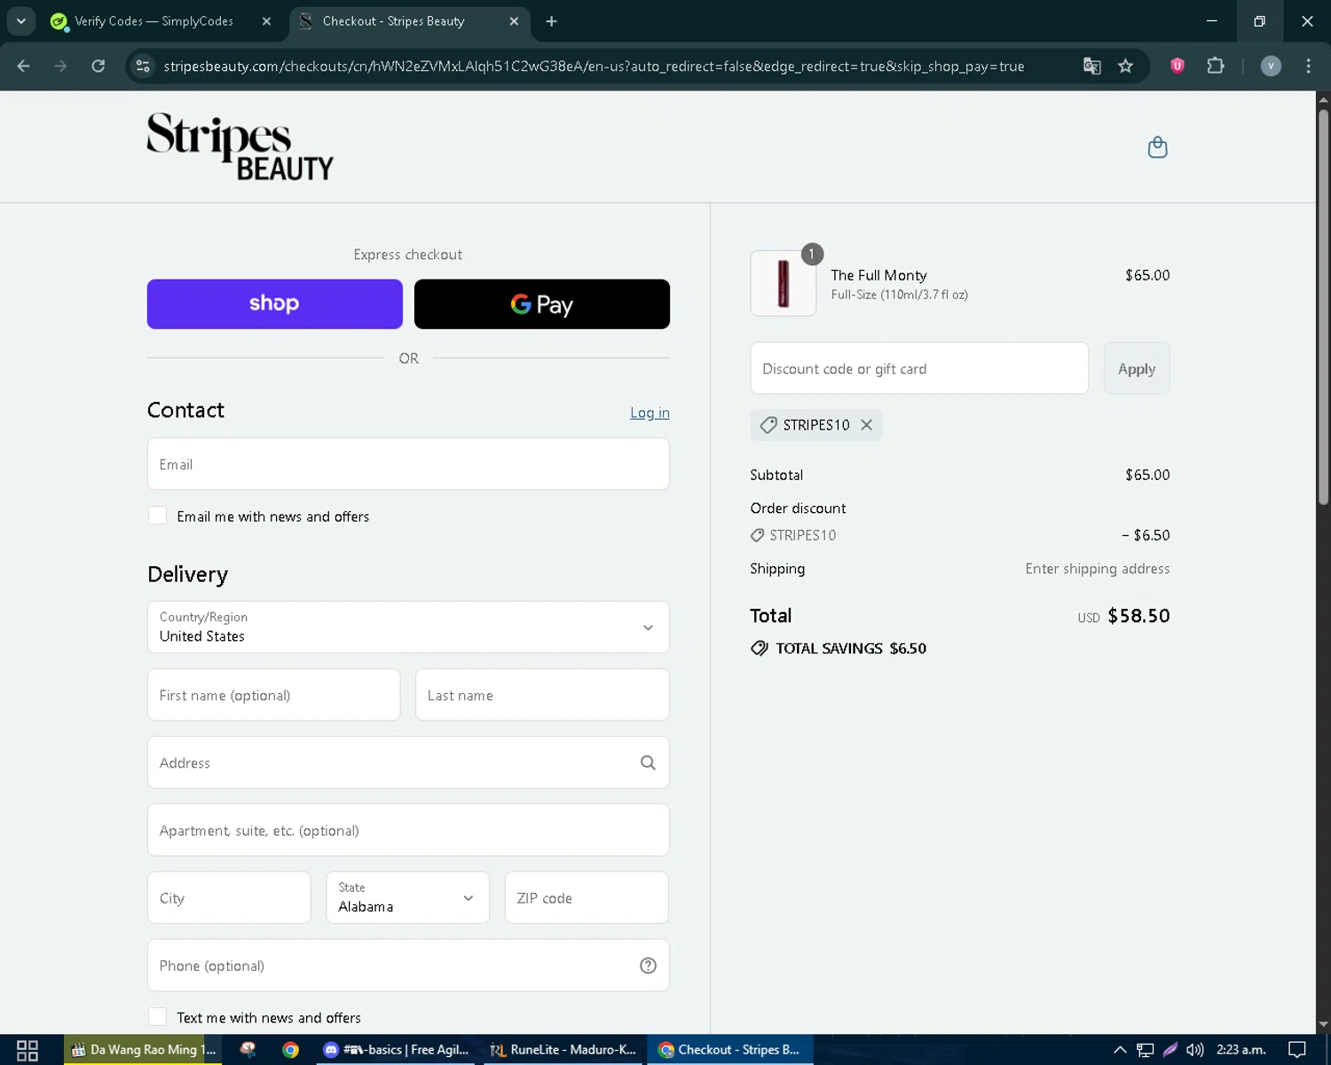1331x1065 pixels.
Task: Check Email me with news and offers
Action: tap(157, 516)
